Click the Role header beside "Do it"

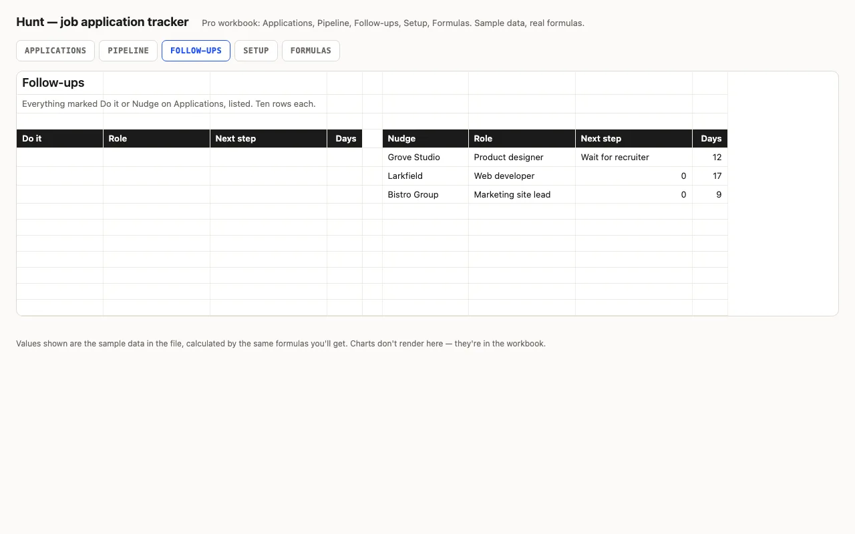(x=157, y=139)
